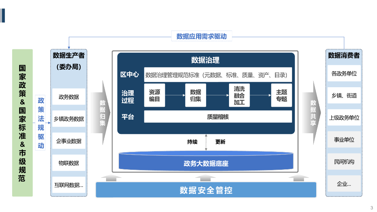
Task: Click the 数据归集 step box
Action: pyautogui.click(x=196, y=95)
